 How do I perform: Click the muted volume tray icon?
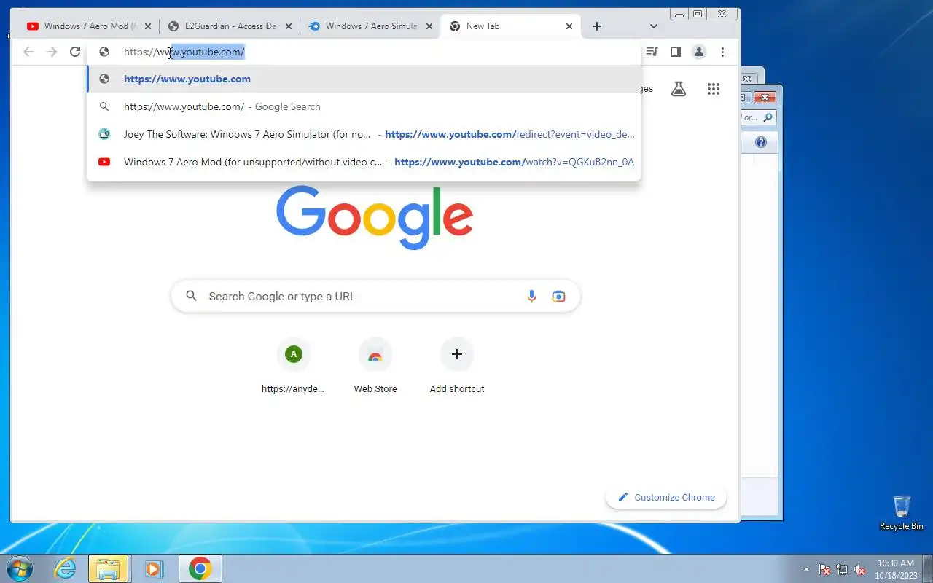[x=859, y=569]
